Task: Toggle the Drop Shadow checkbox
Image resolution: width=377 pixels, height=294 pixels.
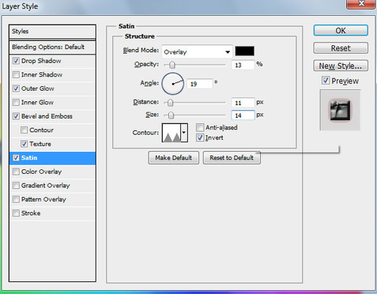Action: tap(16, 60)
